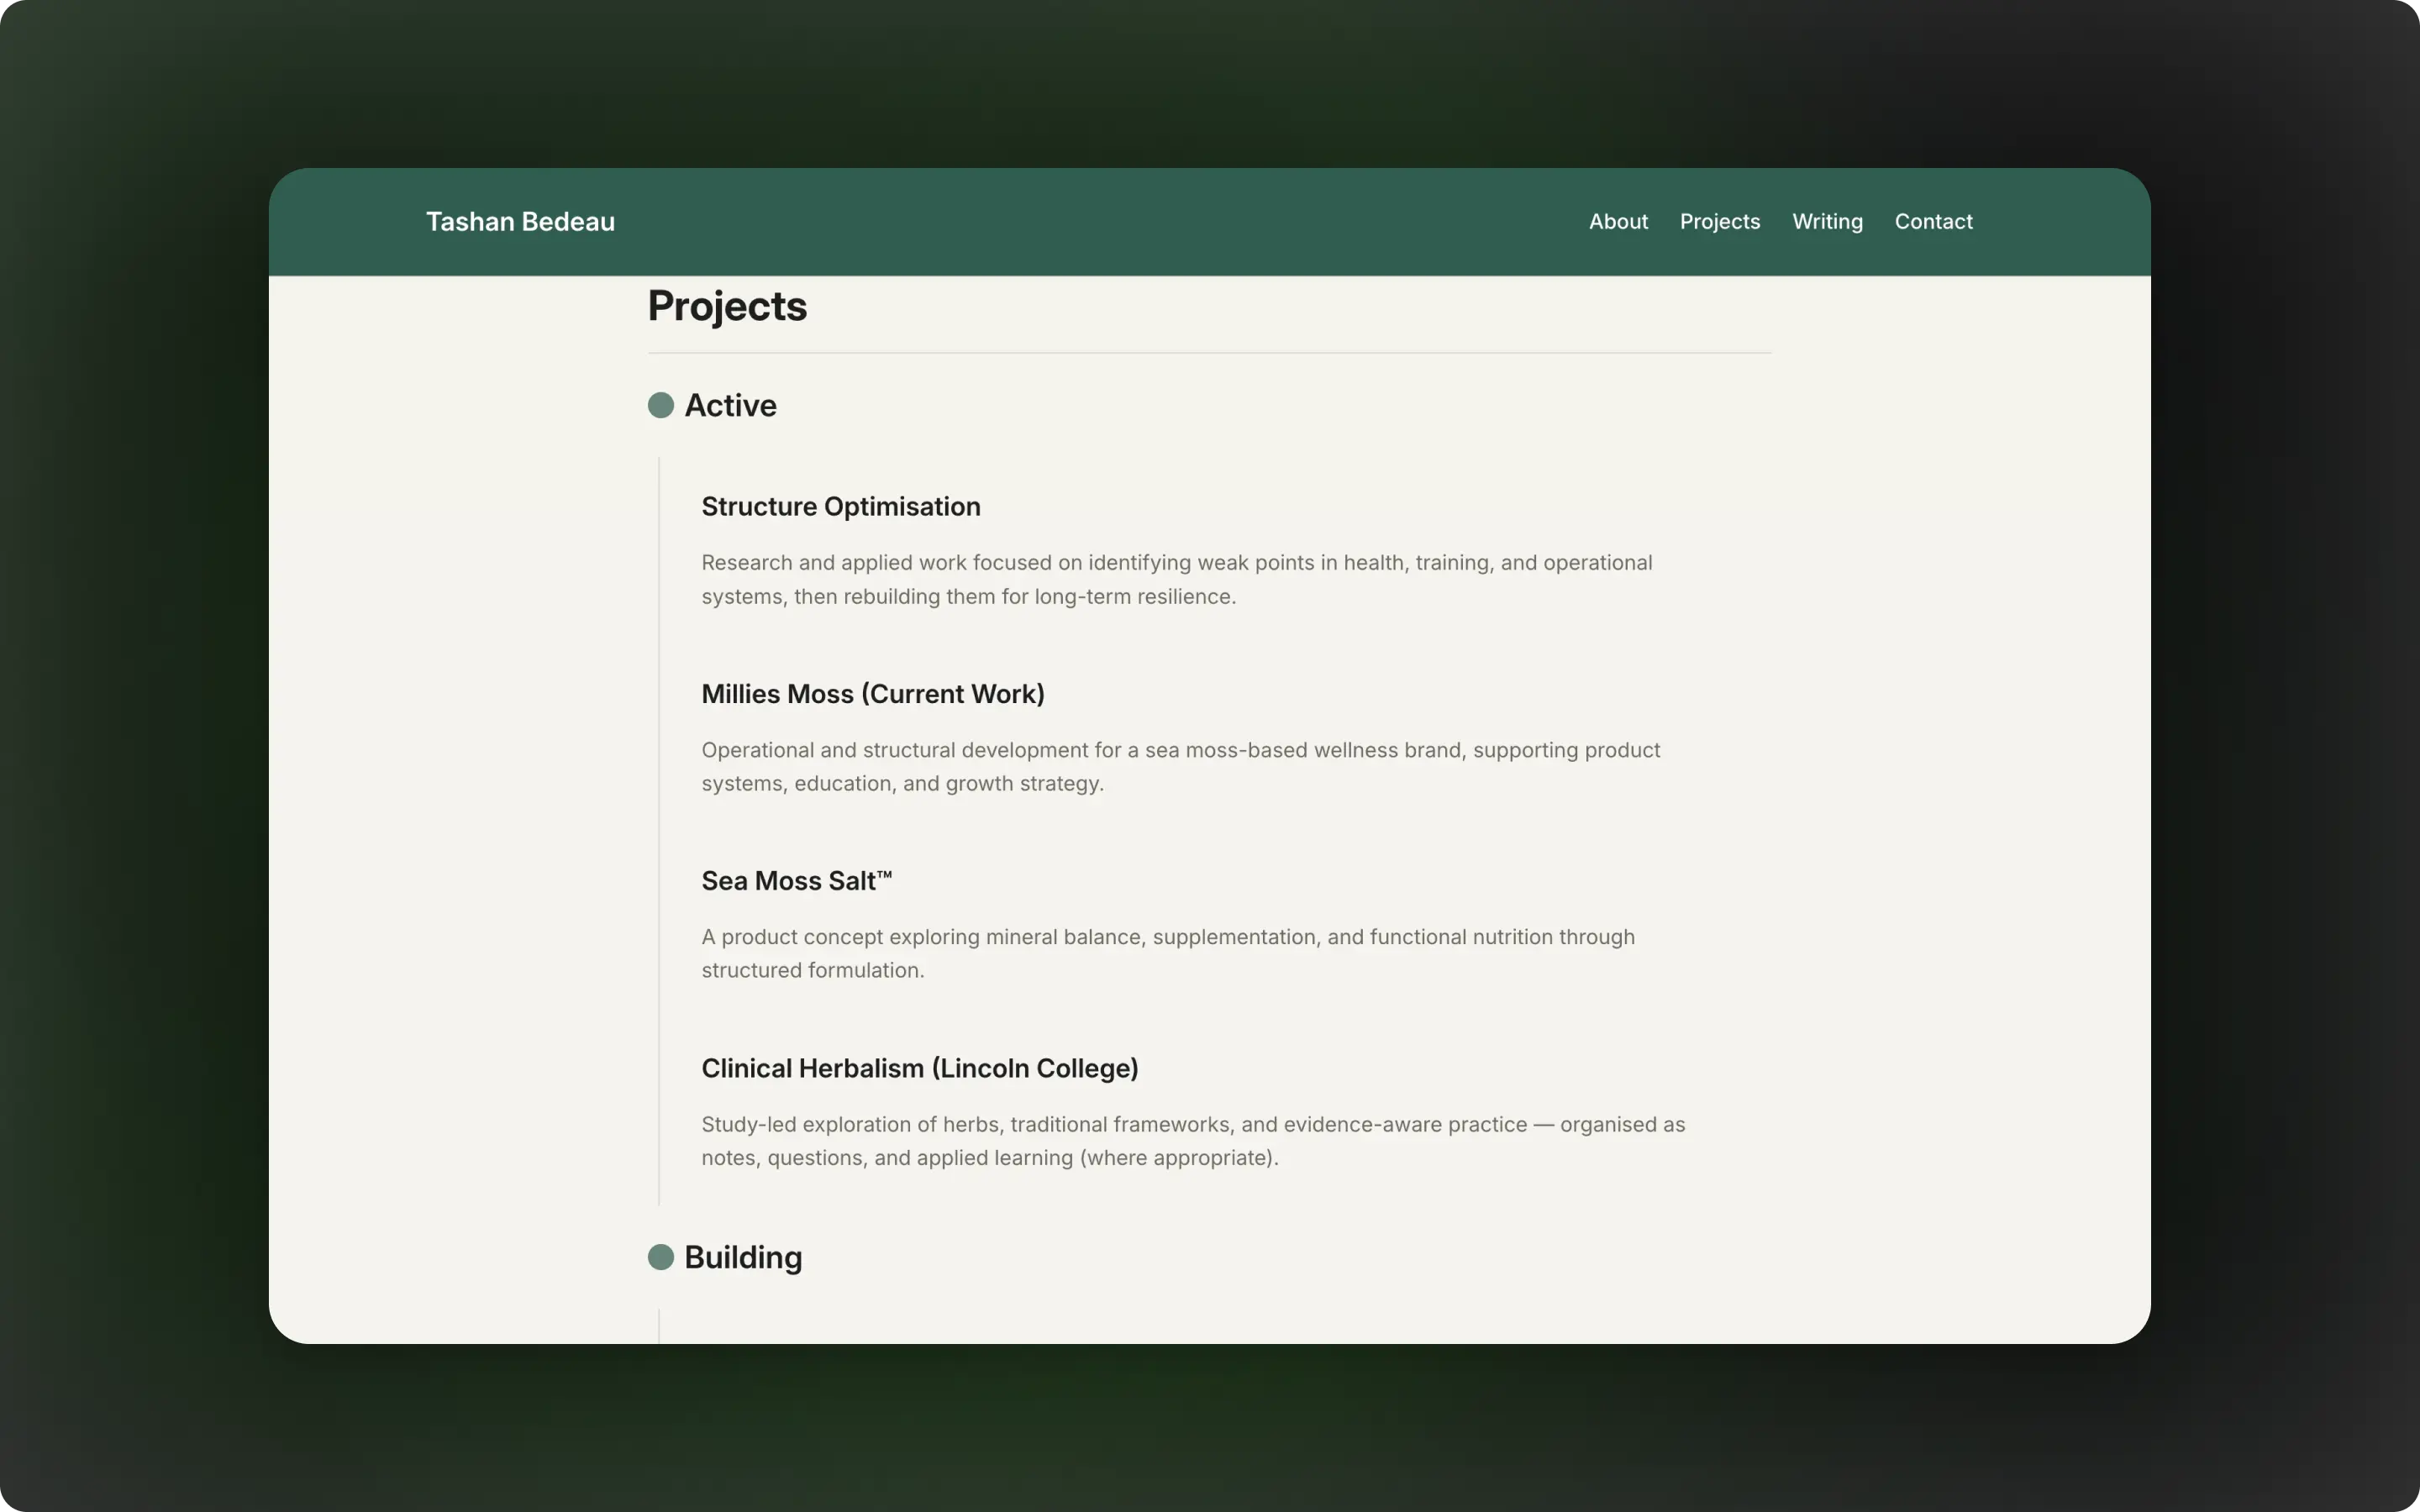Click the green dot beside Active
Viewport: 2420px width, 1512px height.
point(660,405)
